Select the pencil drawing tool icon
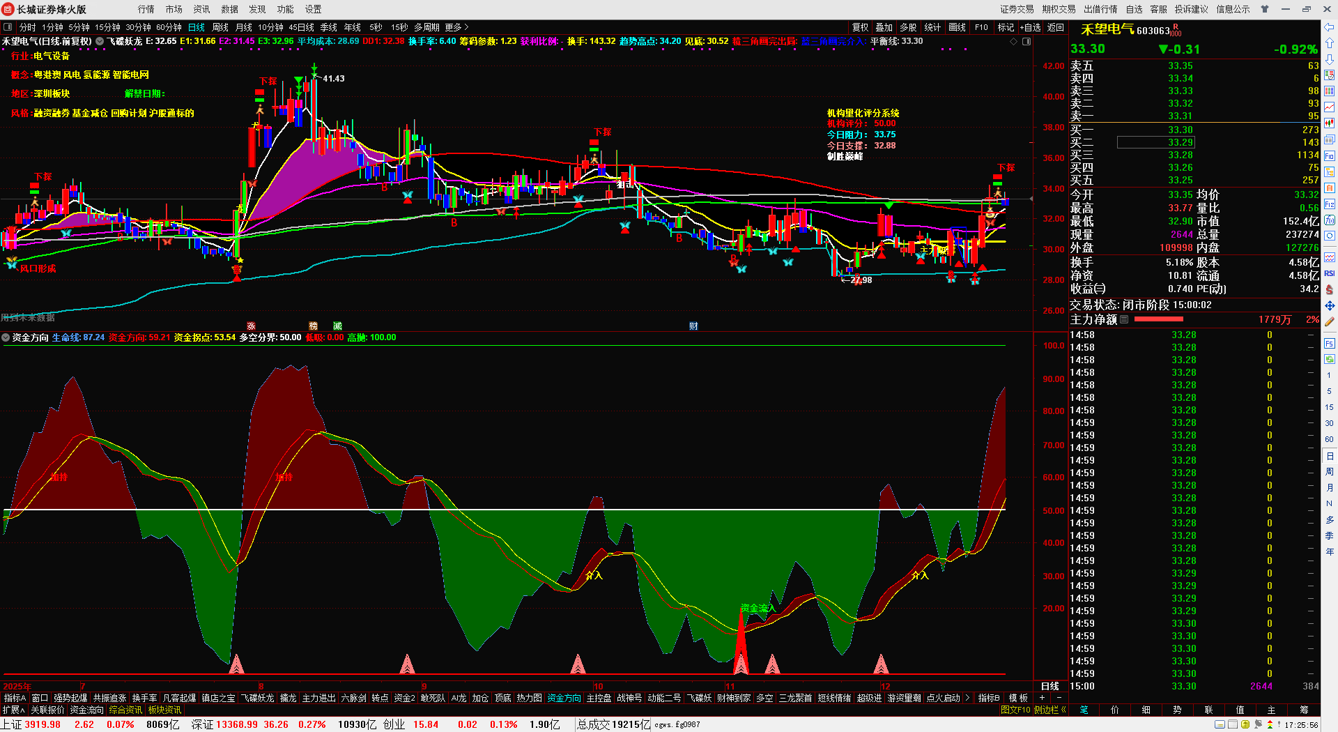1338x732 pixels. coord(1330,322)
